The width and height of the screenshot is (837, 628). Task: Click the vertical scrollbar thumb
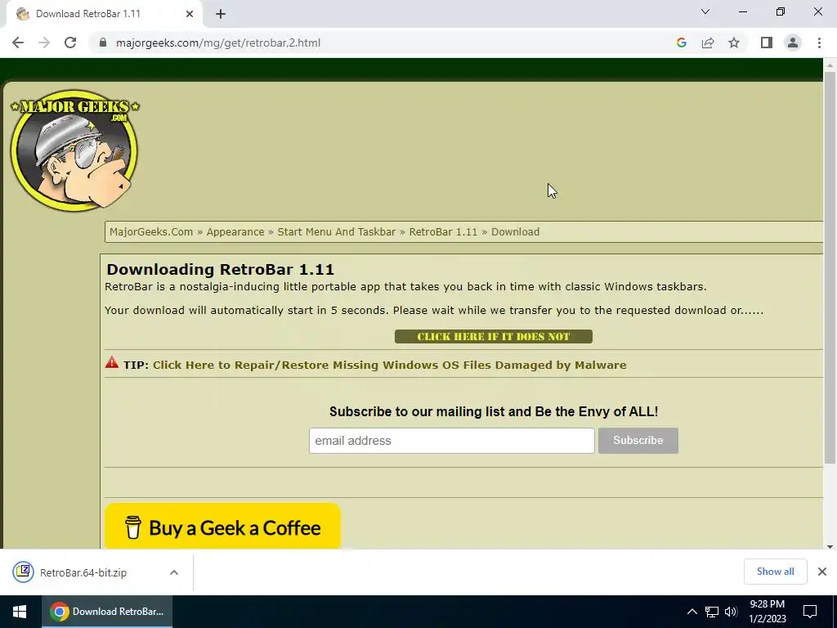click(830, 267)
